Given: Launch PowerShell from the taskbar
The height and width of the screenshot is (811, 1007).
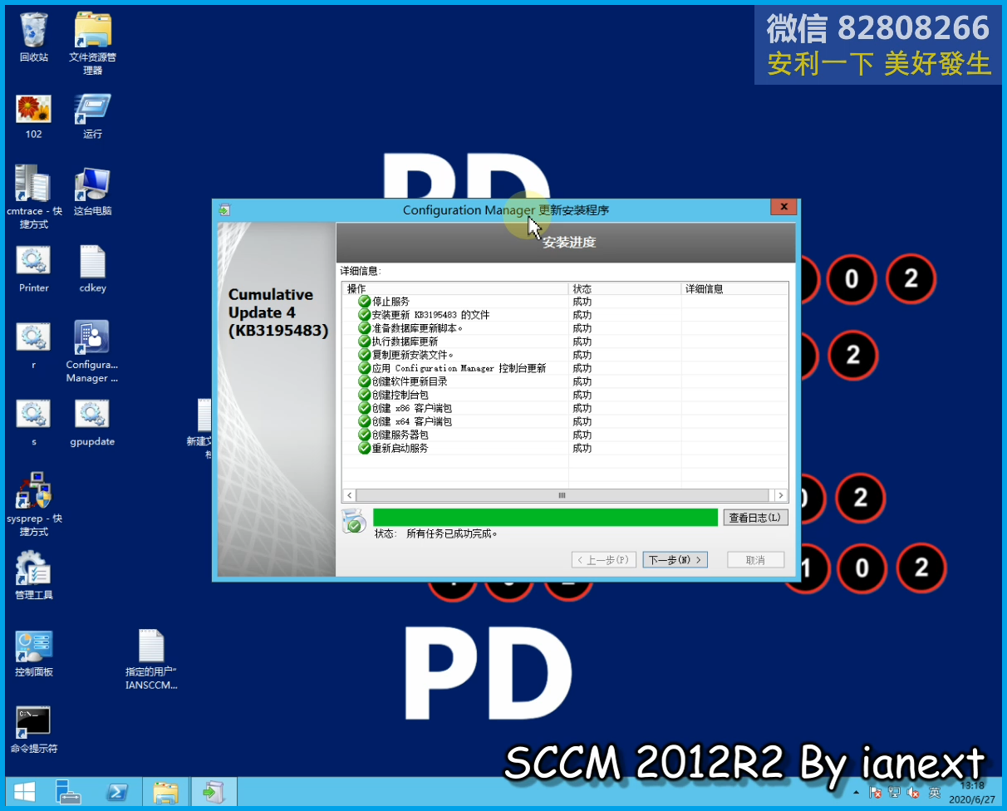Looking at the screenshot, I should tap(117, 793).
